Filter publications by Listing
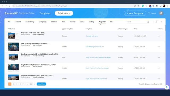Viewport: 170px width, 96px height. coord(91,22)
